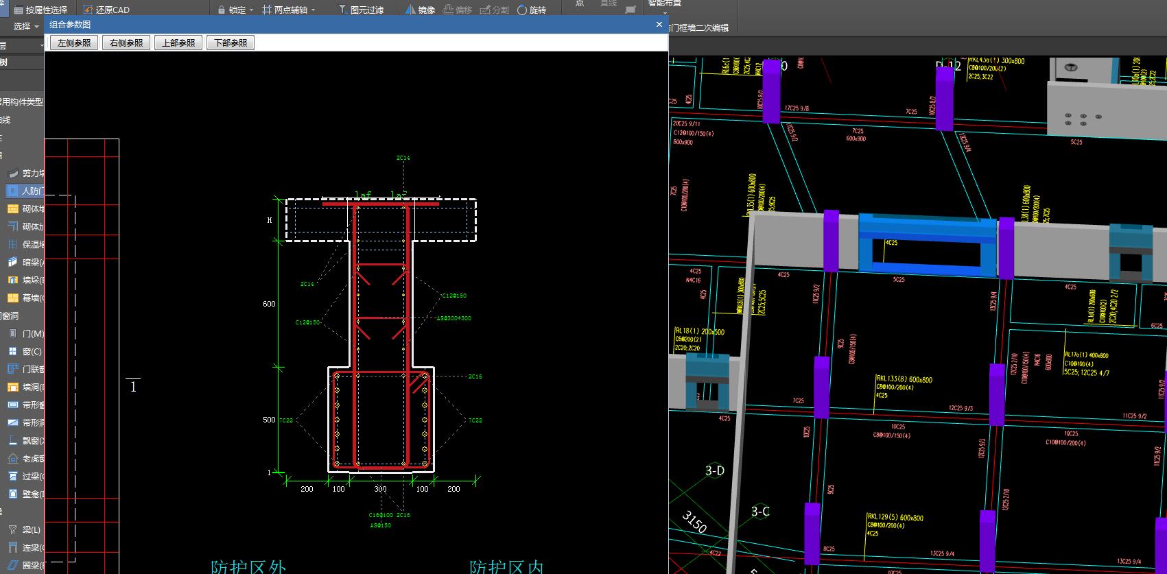Click the 壁龛 icon
This screenshot has height=574, width=1167.
(12, 494)
